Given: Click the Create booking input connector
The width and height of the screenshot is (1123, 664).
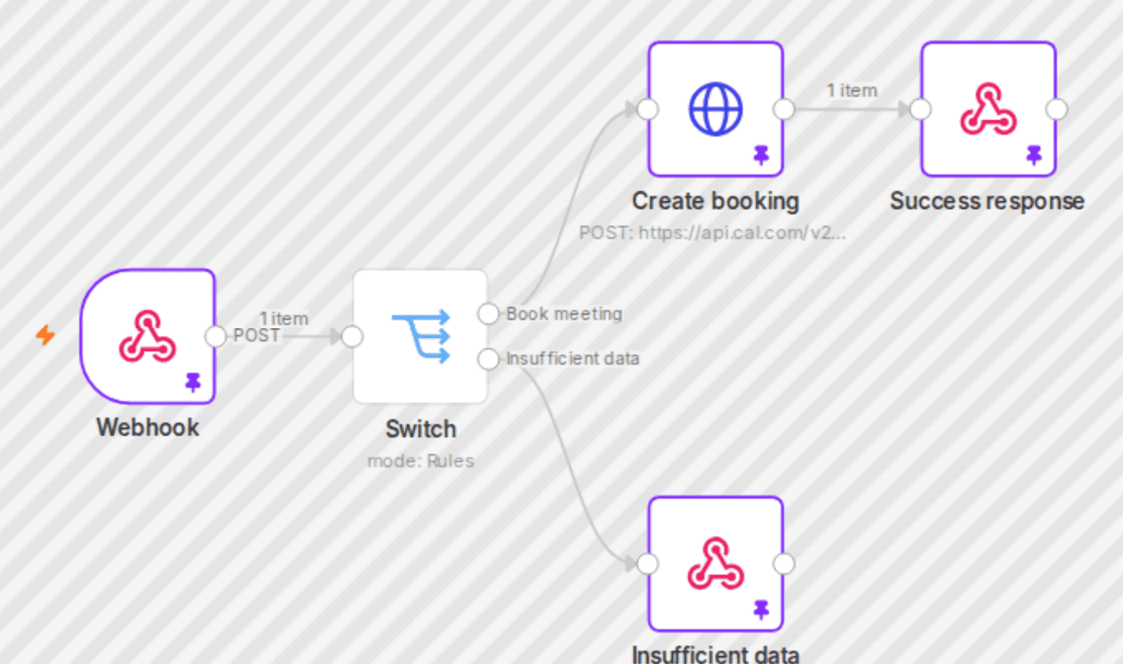Looking at the screenshot, I should coord(648,109).
